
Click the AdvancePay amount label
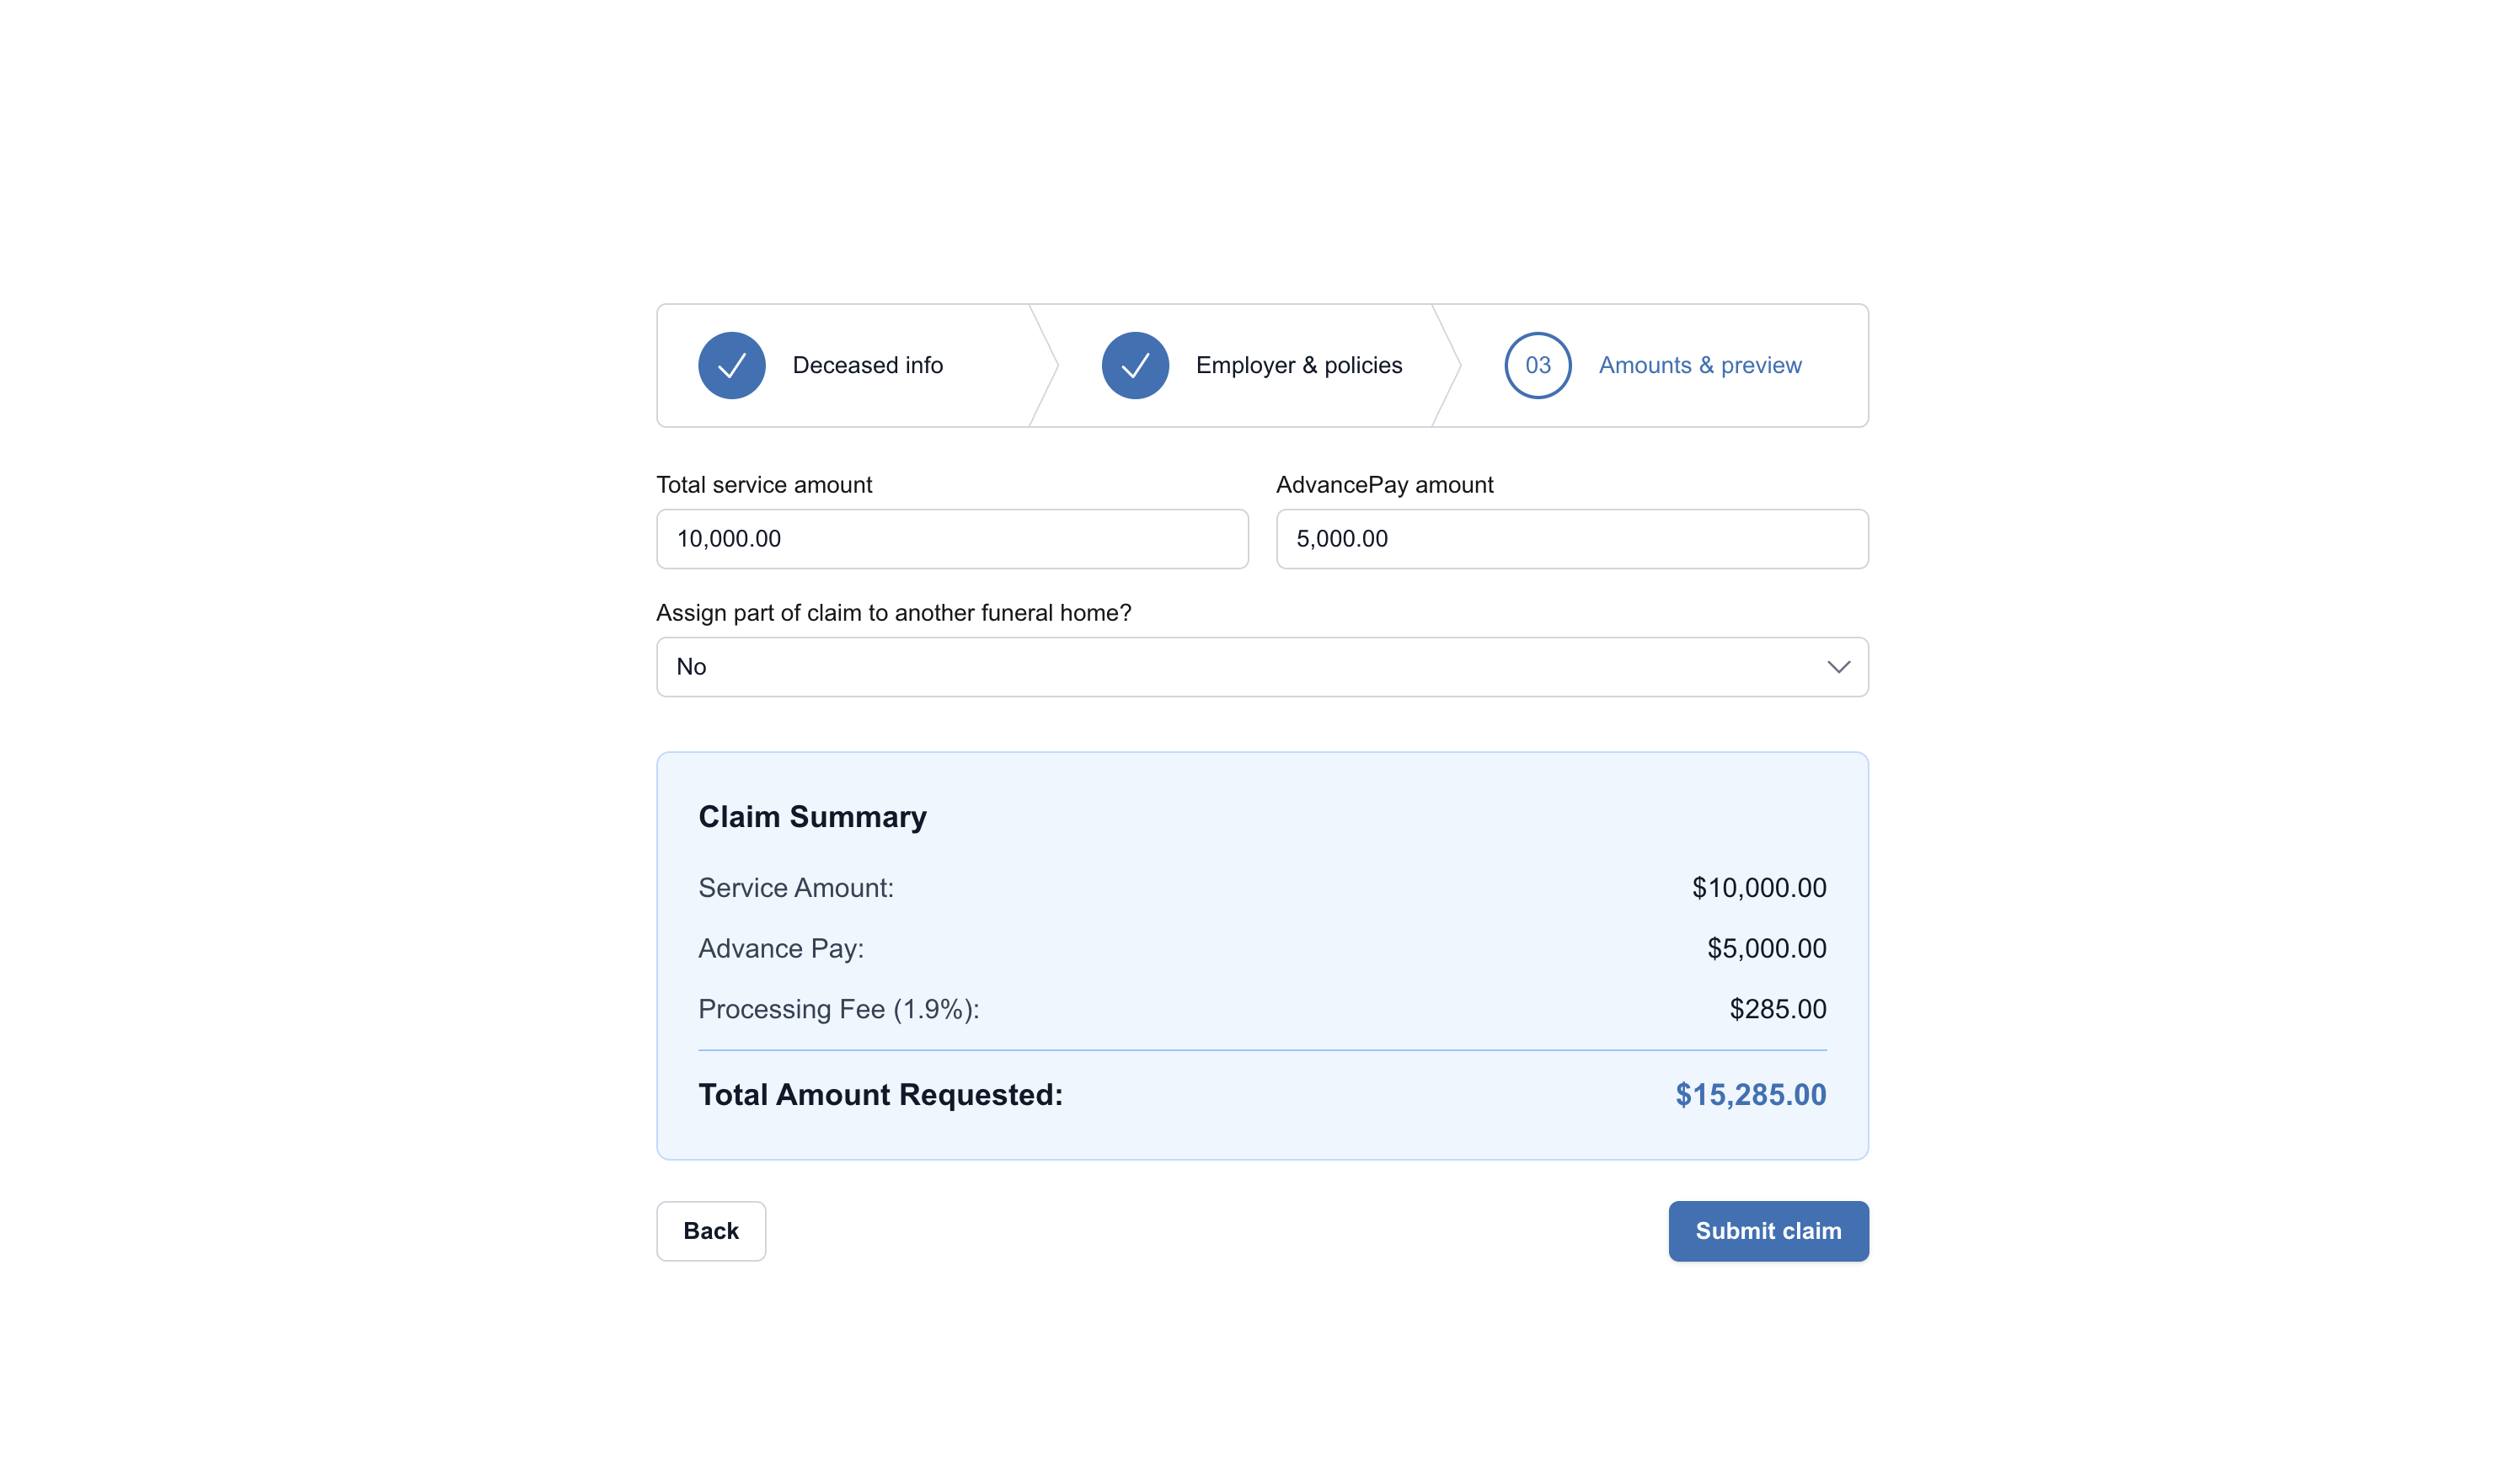click(x=1384, y=485)
